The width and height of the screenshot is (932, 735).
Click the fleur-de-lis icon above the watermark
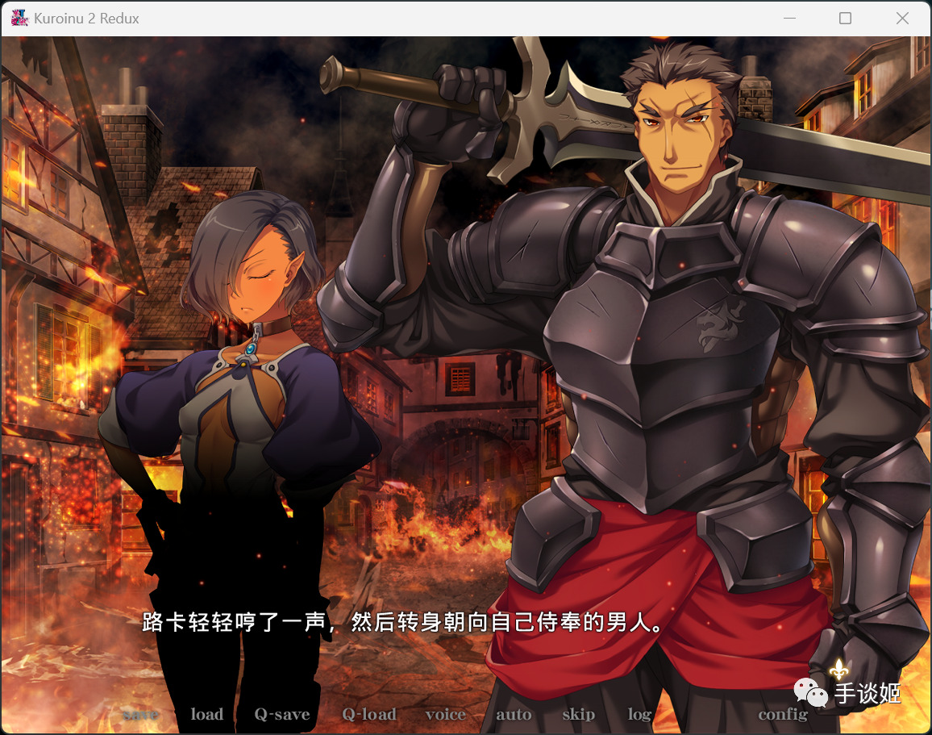pos(838,669)
